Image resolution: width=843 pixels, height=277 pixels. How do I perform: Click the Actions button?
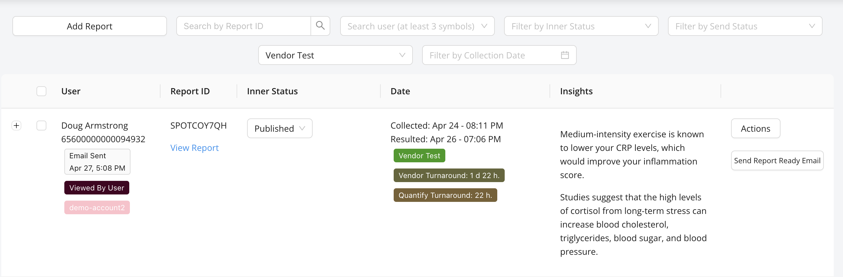[755, 129]
